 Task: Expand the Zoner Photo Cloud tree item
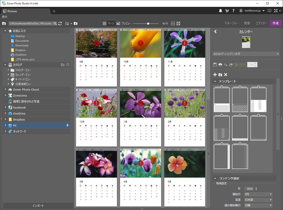click(6, 90)
